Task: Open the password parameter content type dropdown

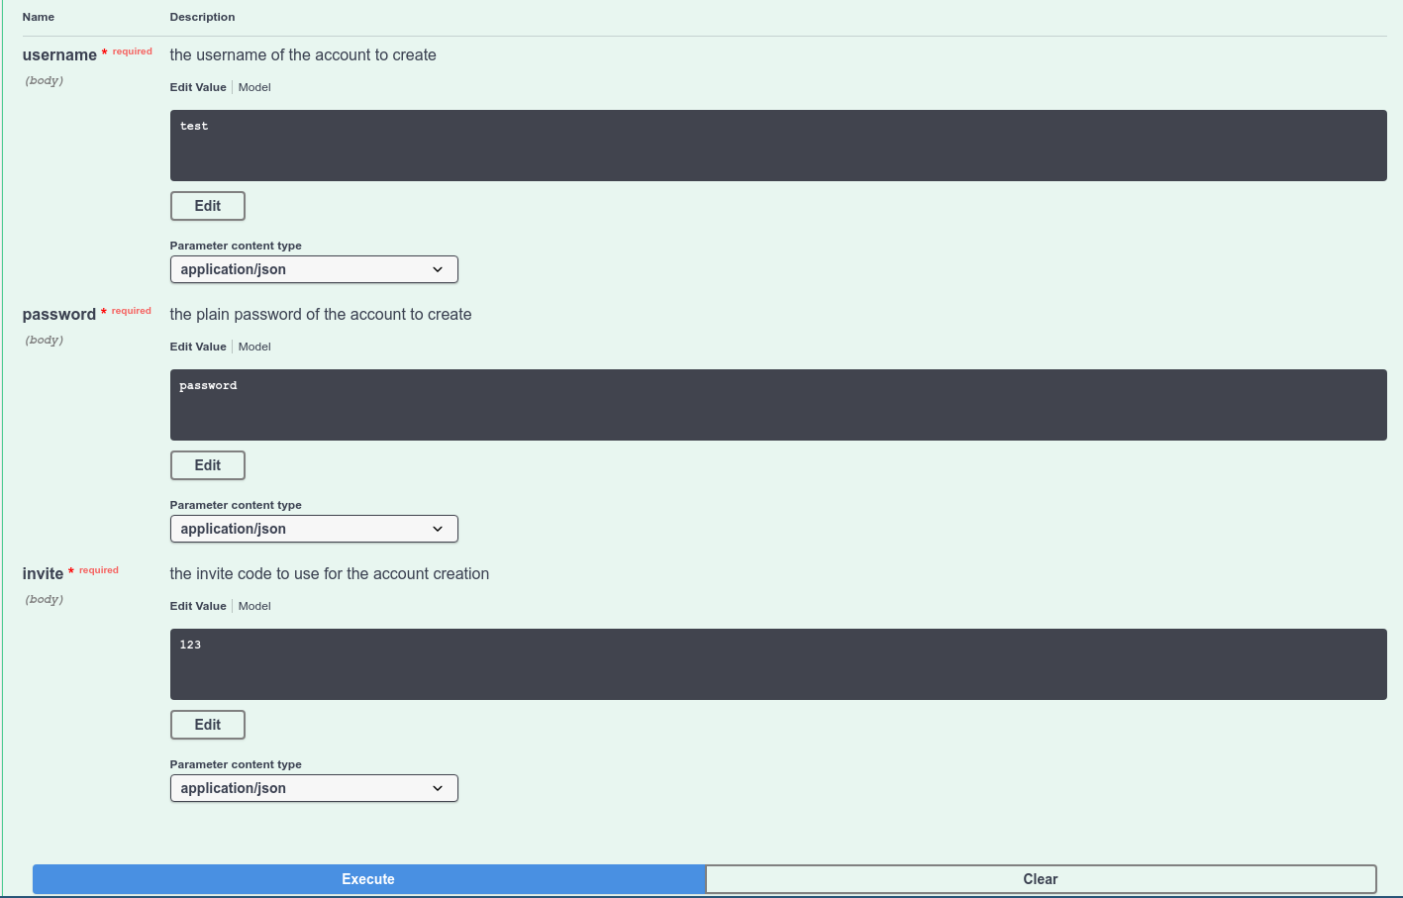Action: pyautogui.click(x=313, y=528)
